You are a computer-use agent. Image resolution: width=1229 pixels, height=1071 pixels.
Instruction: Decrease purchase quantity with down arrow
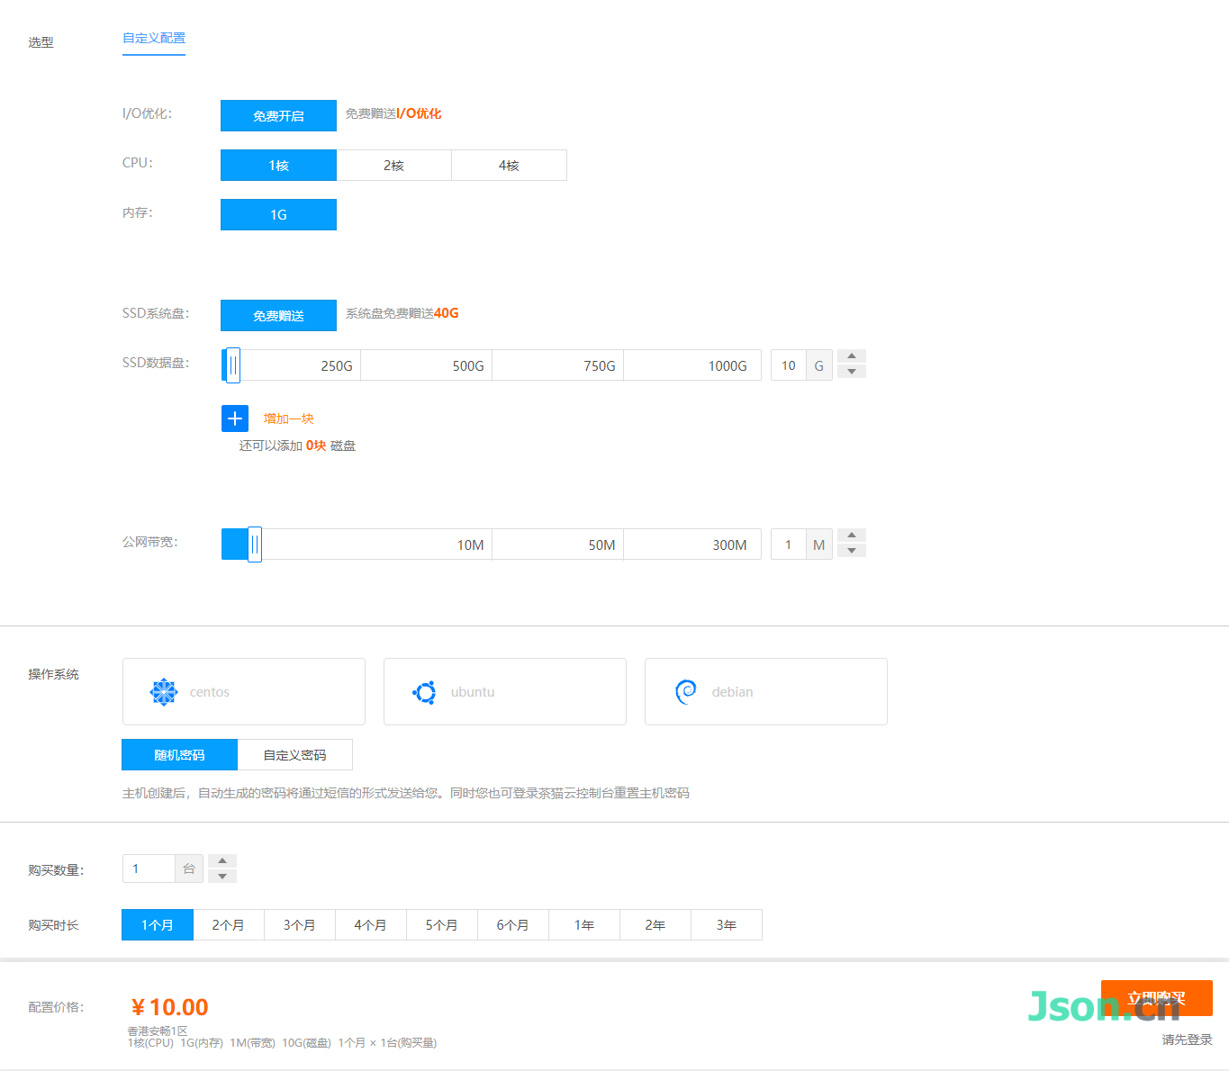[x=222, y=877]
